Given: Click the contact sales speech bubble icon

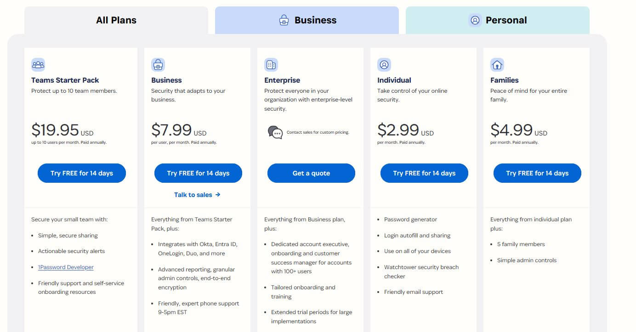Looking at the screenshot, I should click(x=275, y=132).
